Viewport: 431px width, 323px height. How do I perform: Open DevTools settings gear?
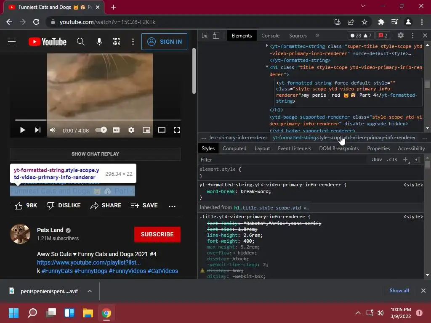point(401,35)
